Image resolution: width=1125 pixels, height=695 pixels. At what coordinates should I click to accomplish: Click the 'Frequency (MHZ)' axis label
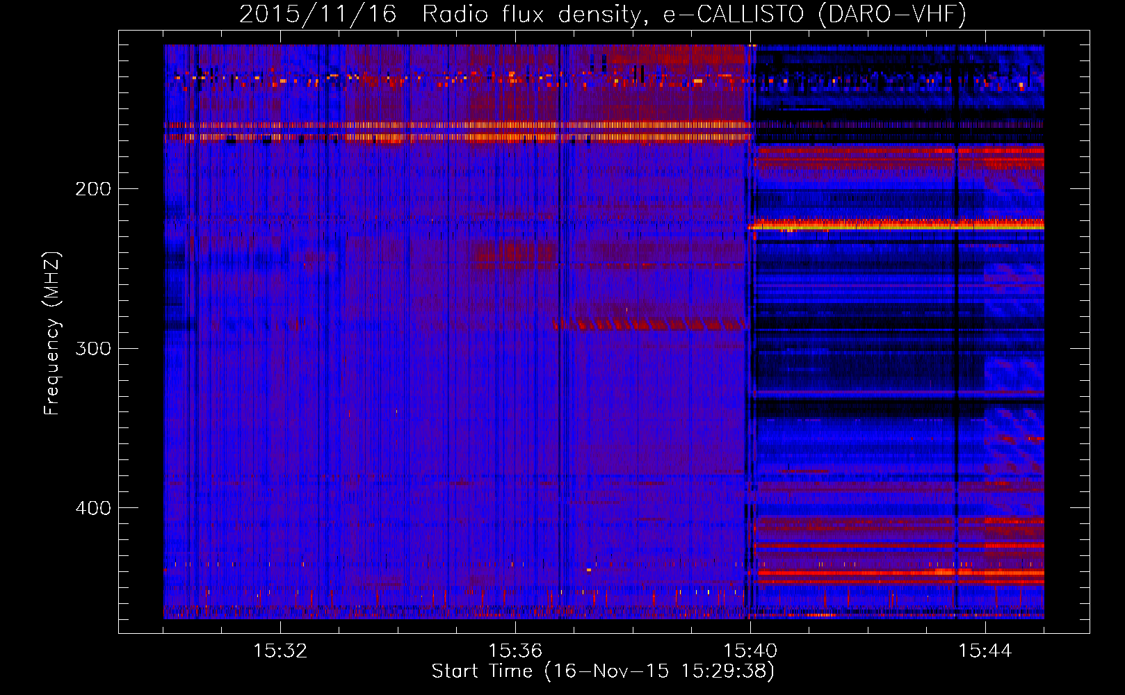pos(52,334)
